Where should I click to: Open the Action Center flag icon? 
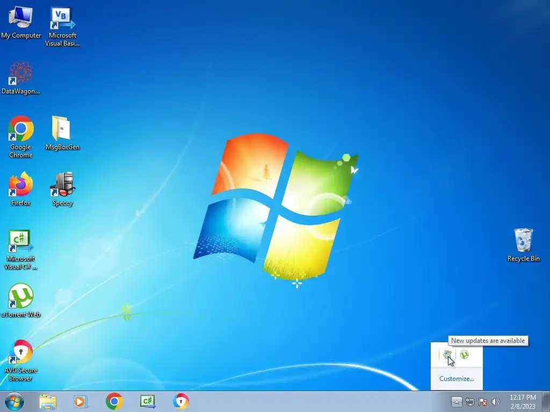coord(483,402)
